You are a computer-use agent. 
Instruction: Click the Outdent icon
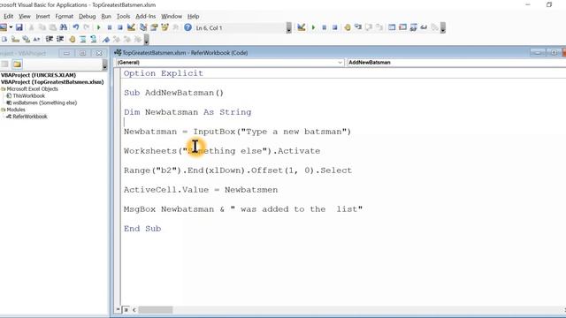[x=60, y=39]
